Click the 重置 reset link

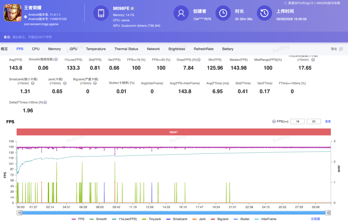(328, 121)
